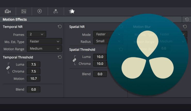Click the Motion Effects panel title
This screenshot has height=111, width=191.
pyautogui.click(x=15, y=20)
